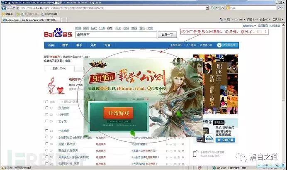Open the song title 六月的雨

point(64,108)
